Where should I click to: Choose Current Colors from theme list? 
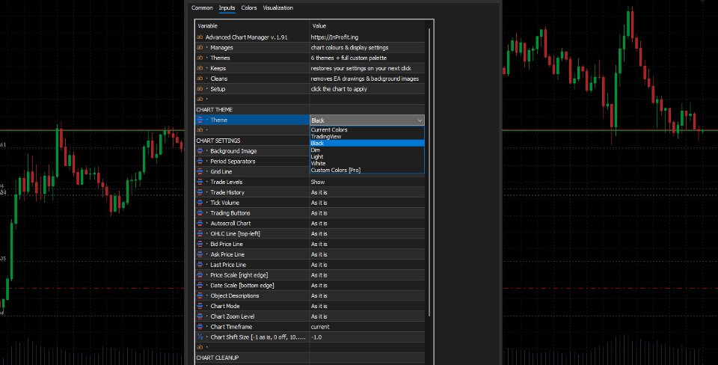click(x=367, y=129)
